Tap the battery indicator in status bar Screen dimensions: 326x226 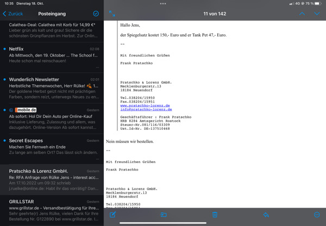[318, 4]
